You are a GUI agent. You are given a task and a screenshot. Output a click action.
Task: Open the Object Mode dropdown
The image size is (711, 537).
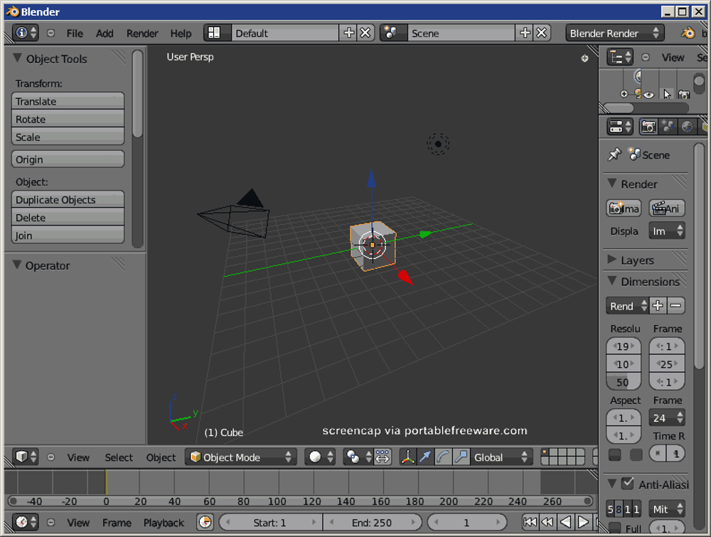point(241,457)
